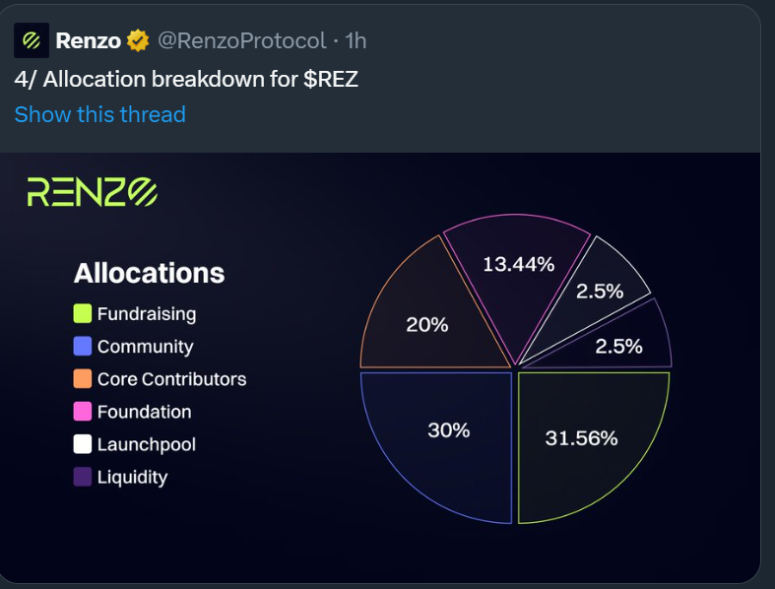775x589 pixels.
Task: Click the 1h tweet timestamp
Action: coord(355,40)
